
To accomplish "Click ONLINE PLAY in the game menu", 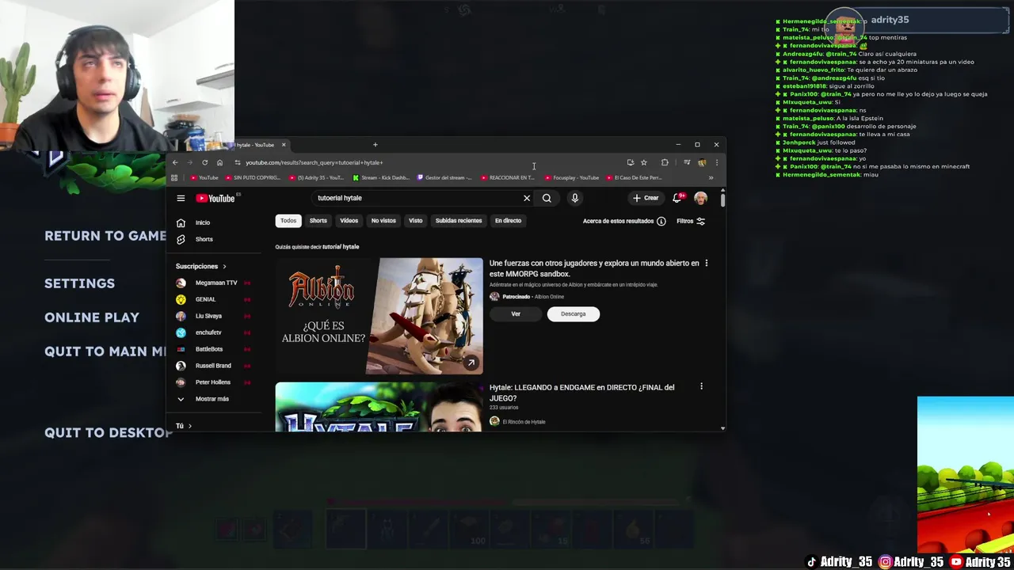I will pyautogui.click(x=92, y=317).
